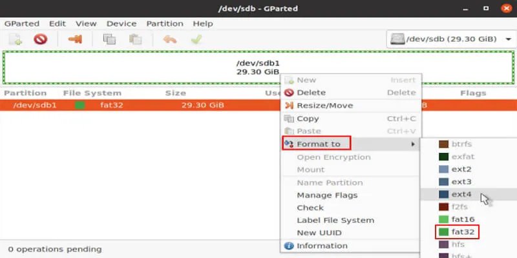The width and height of the screenshot is (517, 258).
Task: Click the disk drive icon in device selector
Action: [397, 39]
